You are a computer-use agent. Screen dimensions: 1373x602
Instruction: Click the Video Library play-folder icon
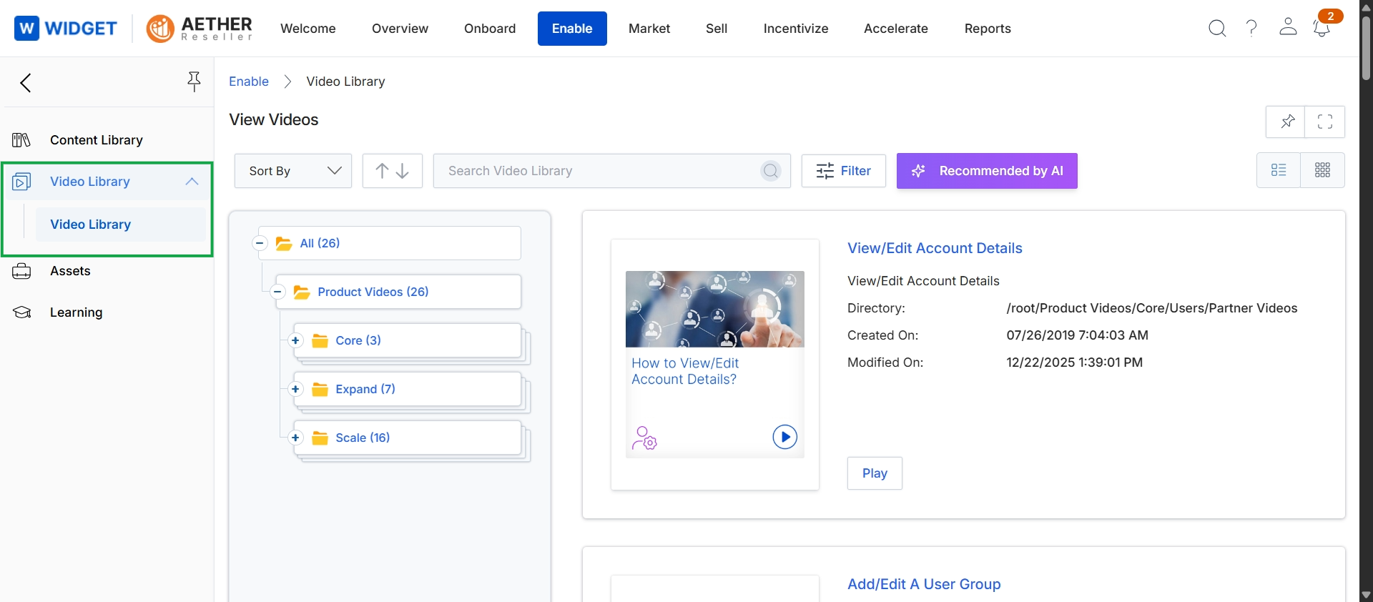21,182
